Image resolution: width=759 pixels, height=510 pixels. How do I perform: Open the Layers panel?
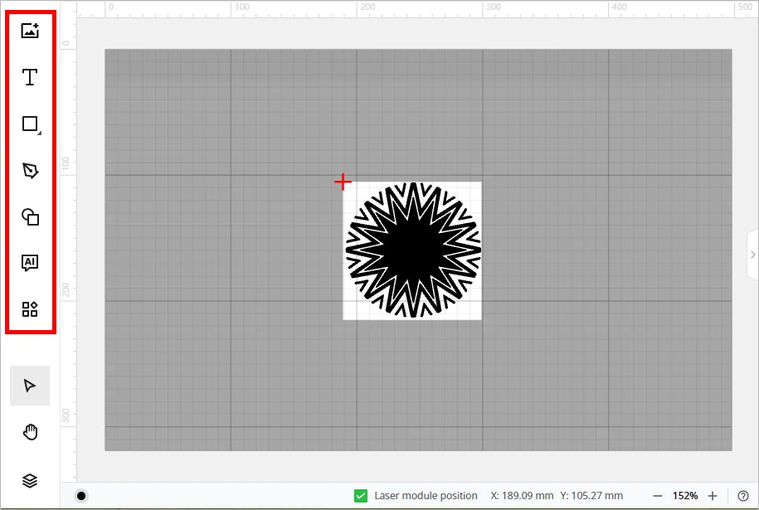click(x=30, y=480)
